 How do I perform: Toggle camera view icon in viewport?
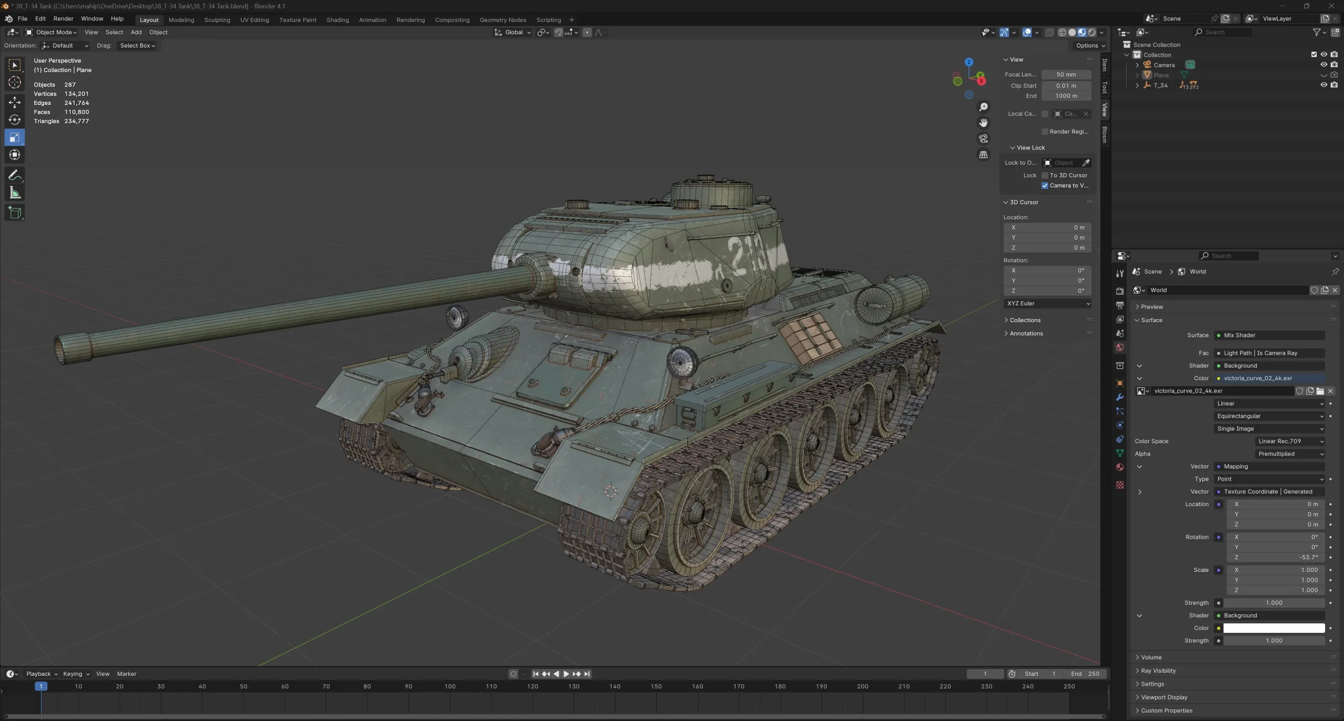tap(983, 139)
